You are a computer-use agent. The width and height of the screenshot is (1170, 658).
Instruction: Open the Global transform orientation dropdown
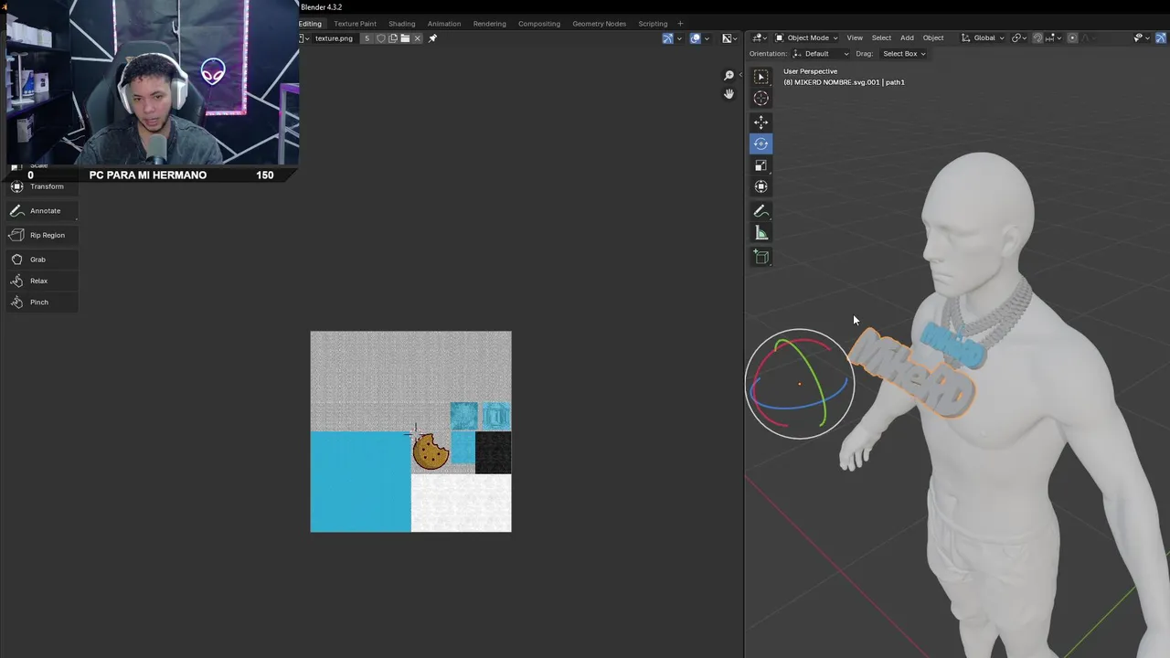(982, 38)
